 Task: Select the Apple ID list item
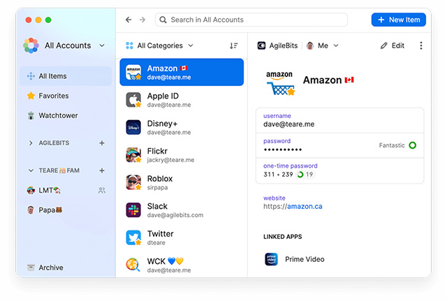click(x=182, y=100)
